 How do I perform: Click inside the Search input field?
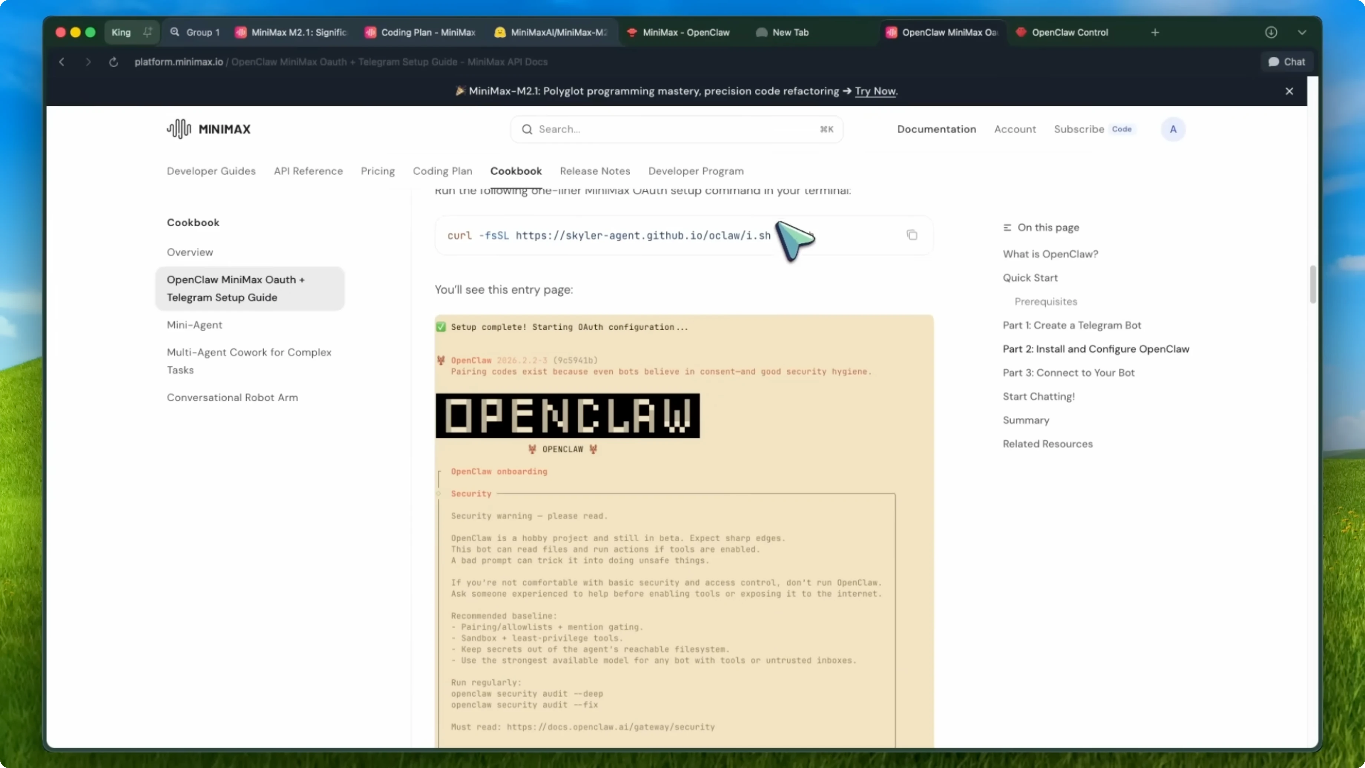click(x=636, y=129)
